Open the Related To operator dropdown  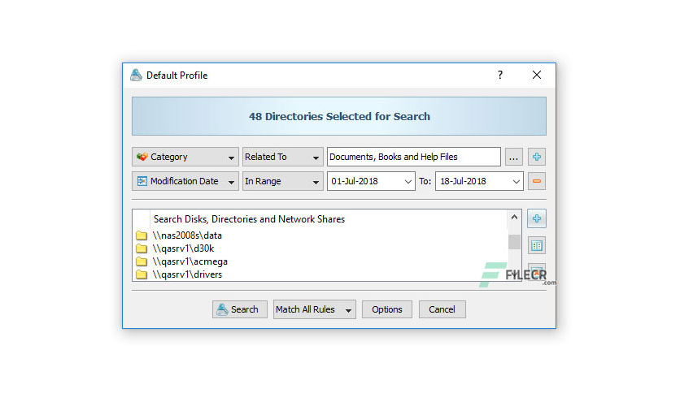click(282, 157)
